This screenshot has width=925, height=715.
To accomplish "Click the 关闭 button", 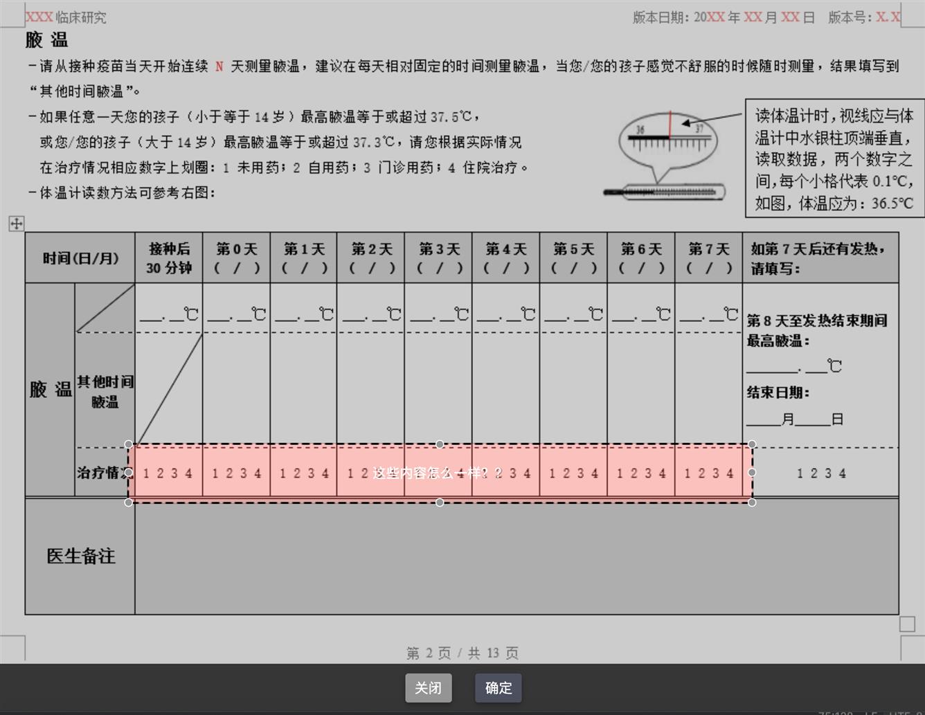I will [428, 688].
